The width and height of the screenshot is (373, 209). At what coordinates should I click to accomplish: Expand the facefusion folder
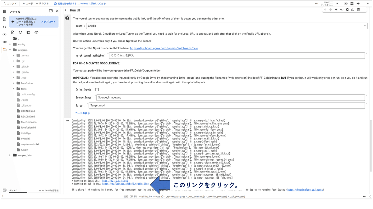click(13, 83)
